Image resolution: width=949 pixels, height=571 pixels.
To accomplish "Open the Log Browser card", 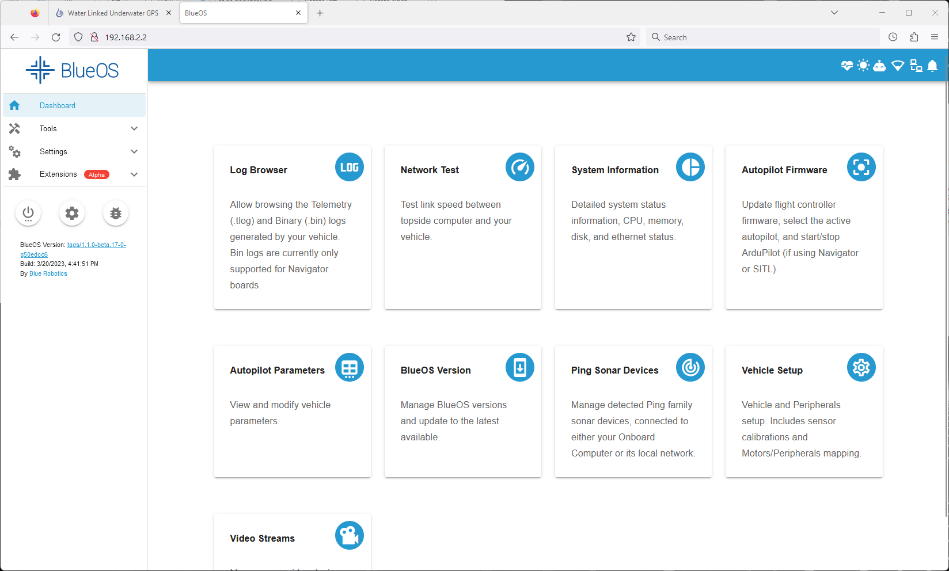I will tap(293, 227).
